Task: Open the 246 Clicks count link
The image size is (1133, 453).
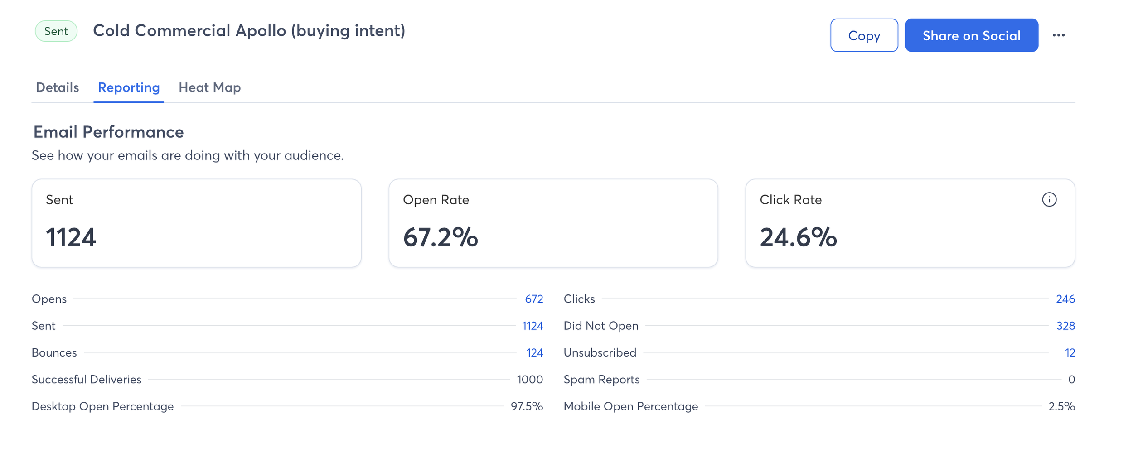Action: pos(1065,299)
